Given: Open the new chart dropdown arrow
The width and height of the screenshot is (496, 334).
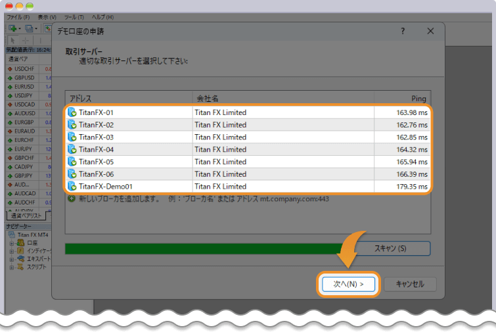Looking at the screenshot, I should [20, 29].
